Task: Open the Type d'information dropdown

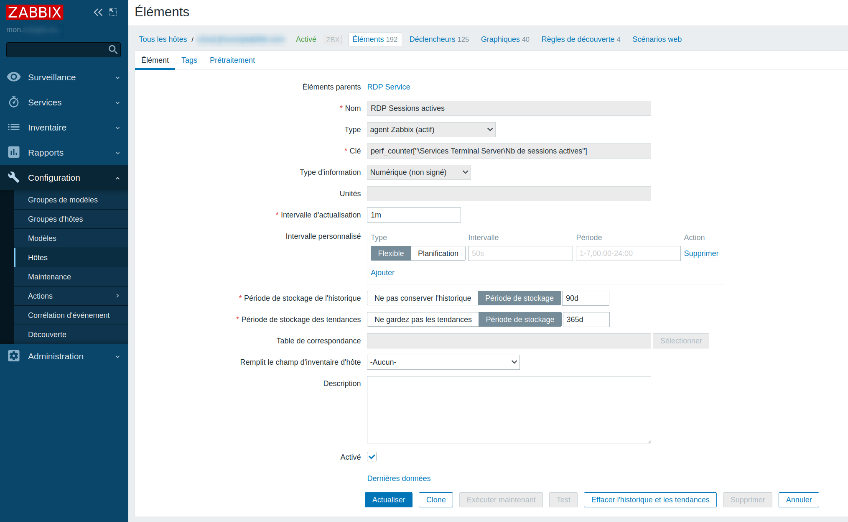Action: 418,172
